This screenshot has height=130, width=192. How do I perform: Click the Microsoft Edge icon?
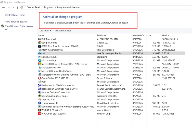tap(40, 61)
